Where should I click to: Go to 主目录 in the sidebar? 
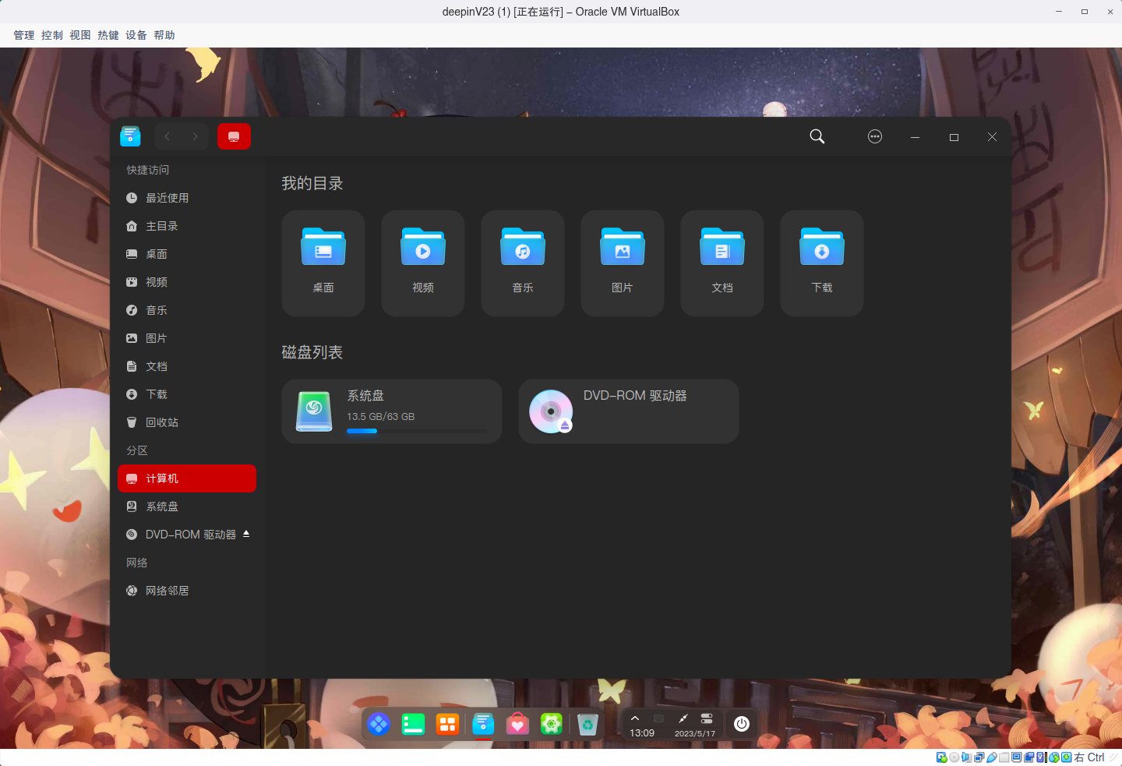(x=187, y=226)
